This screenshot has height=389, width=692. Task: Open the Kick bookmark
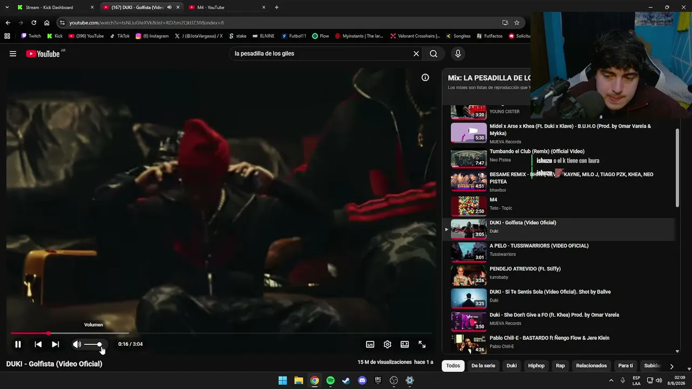click(x=55, y=36)
